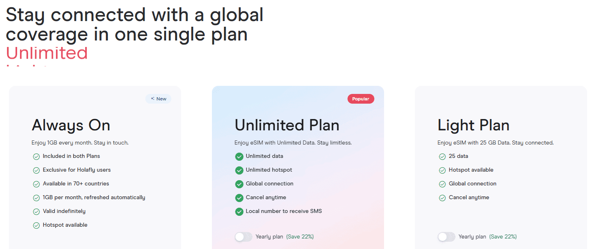Click the filled checkmark beside Unlimited data

click(239, 157)
